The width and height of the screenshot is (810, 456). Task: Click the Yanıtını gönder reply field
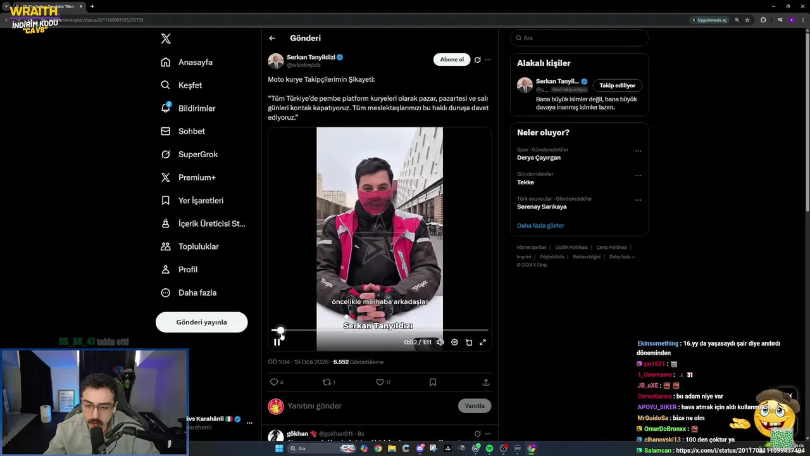(x=370, y=406)
